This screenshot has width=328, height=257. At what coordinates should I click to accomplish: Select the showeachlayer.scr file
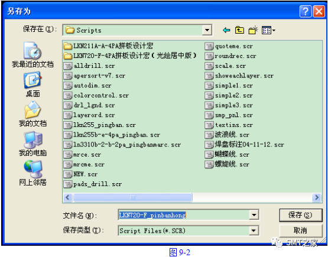(239, 76)
